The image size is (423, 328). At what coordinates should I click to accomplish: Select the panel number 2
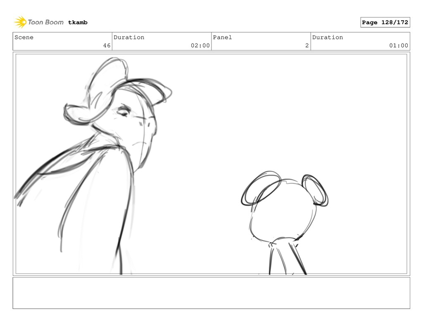307,45
